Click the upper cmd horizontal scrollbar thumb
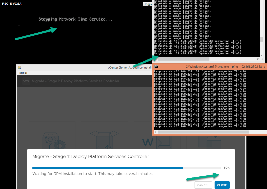Screen dimensions: 267x189 pos(182,59)
